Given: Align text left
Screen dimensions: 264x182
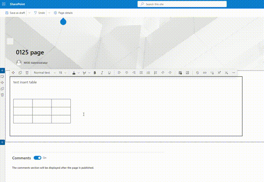Looking at the screenshot, I should [x=119, y=73].
